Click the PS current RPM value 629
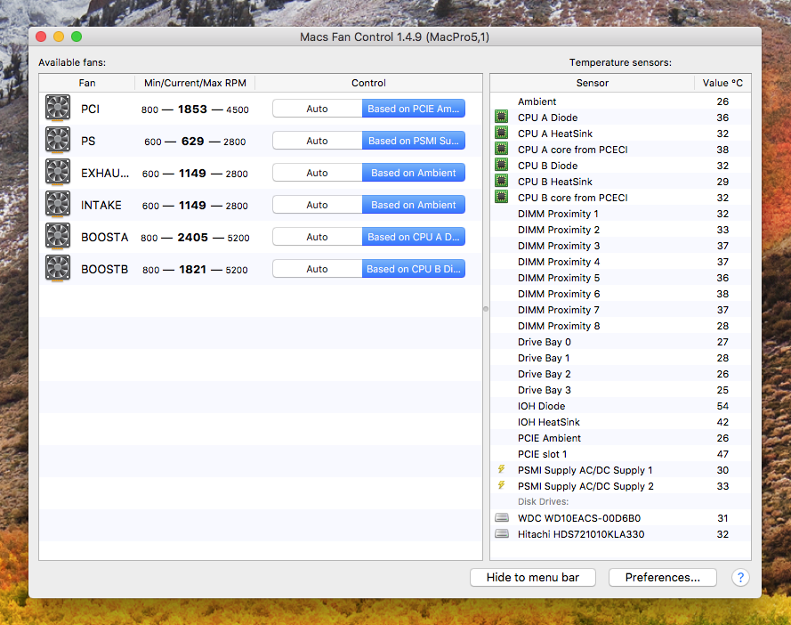Viewport: 791px width, 625px height. pos(192,141)
